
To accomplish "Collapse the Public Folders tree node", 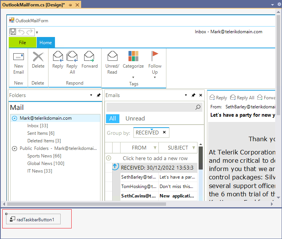I will pyautogui.click(x=14, y=148).
